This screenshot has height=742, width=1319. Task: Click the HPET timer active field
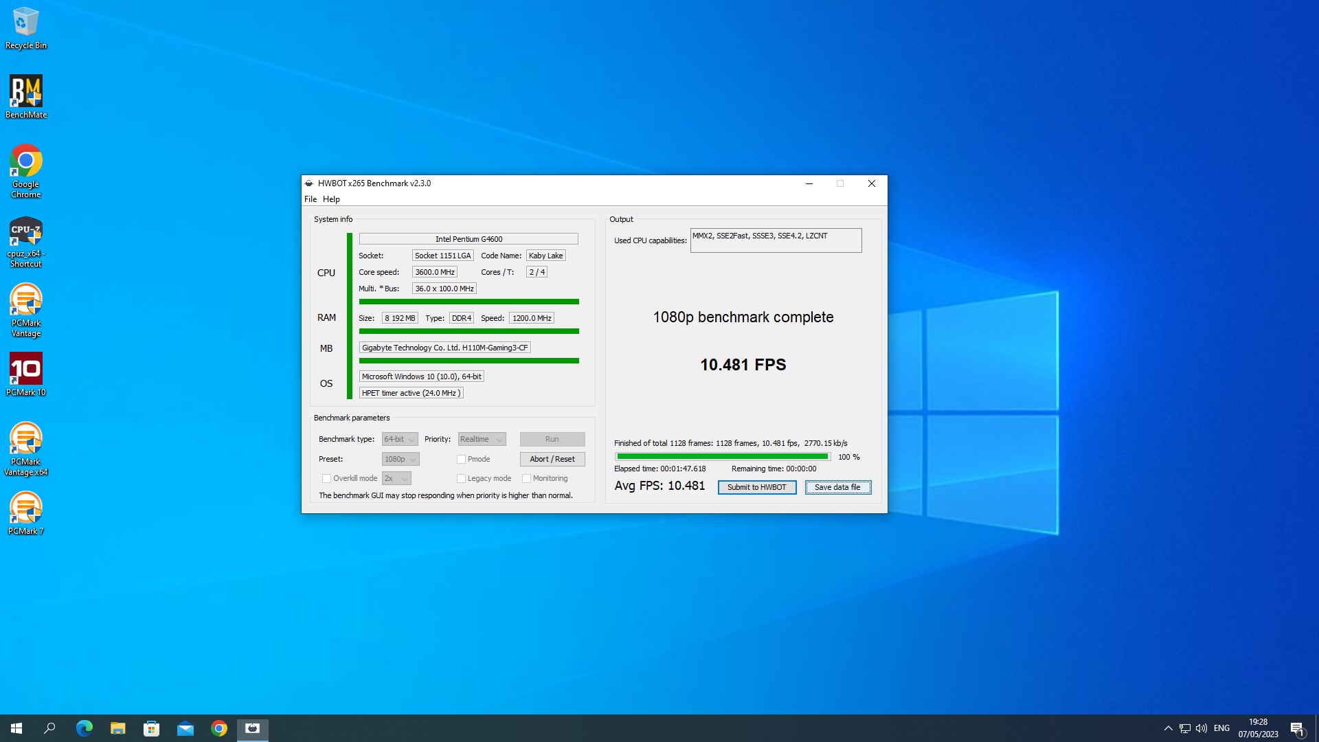pos(412,393)
